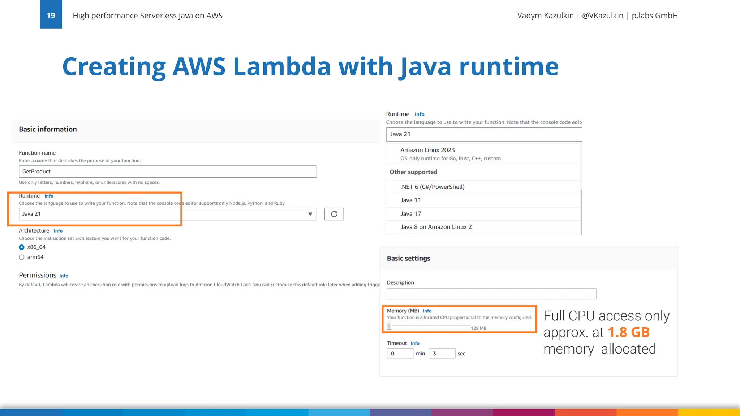Choose Java 17 from the runtime list
740x416 pixels.
410,214
